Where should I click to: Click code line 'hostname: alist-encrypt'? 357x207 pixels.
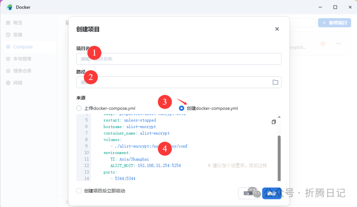pos(130,127)
